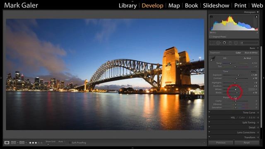Image resolution: width=265 pixels, height=149 pixels.
Task: Switch to Reference view YY icon
Action: pos(22,143)
